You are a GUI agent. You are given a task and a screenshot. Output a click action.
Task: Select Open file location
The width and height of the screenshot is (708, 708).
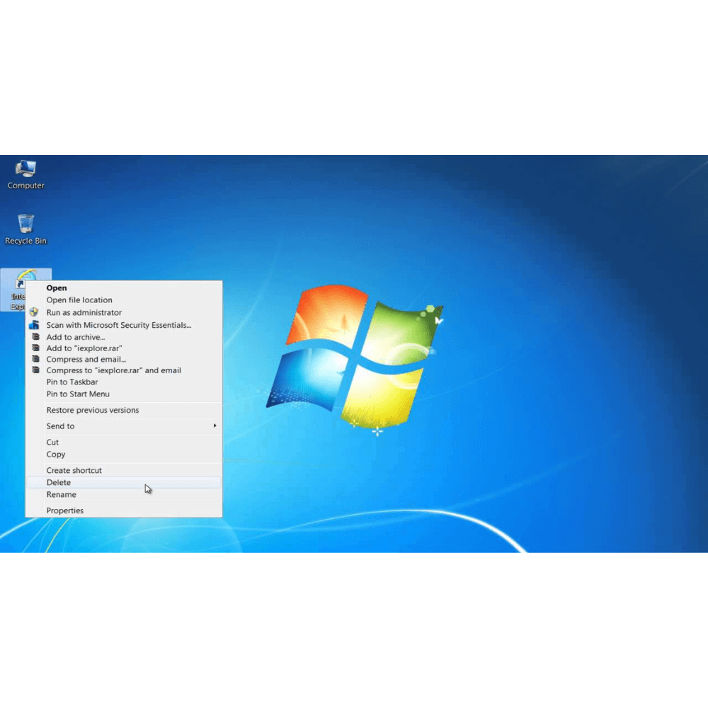(79, 300)
